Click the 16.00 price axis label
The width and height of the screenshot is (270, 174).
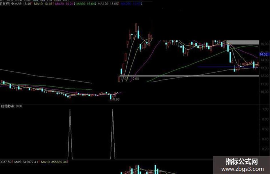pyautogui.click(x=264, y=44)
